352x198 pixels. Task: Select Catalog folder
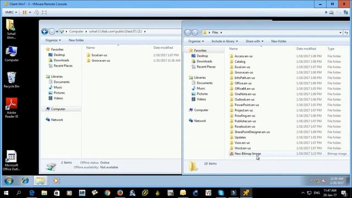point(240,62)
